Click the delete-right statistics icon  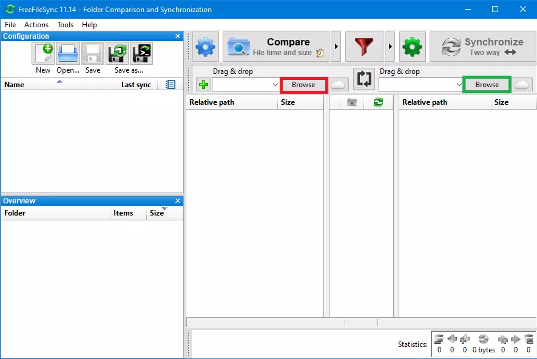[x=529, y=339]
